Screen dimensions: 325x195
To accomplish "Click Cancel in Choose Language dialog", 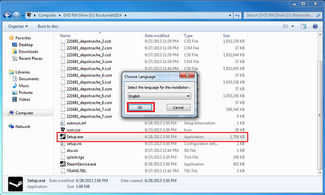I will coord(178,107).
